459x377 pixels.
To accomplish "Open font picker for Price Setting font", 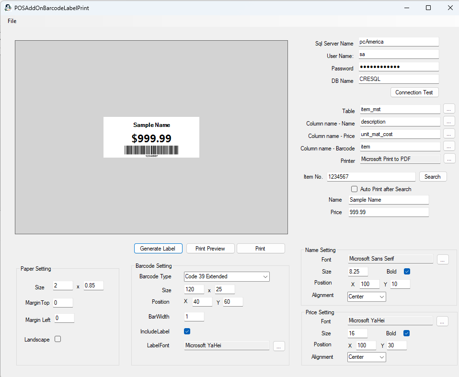I will [x=443, y=321].
